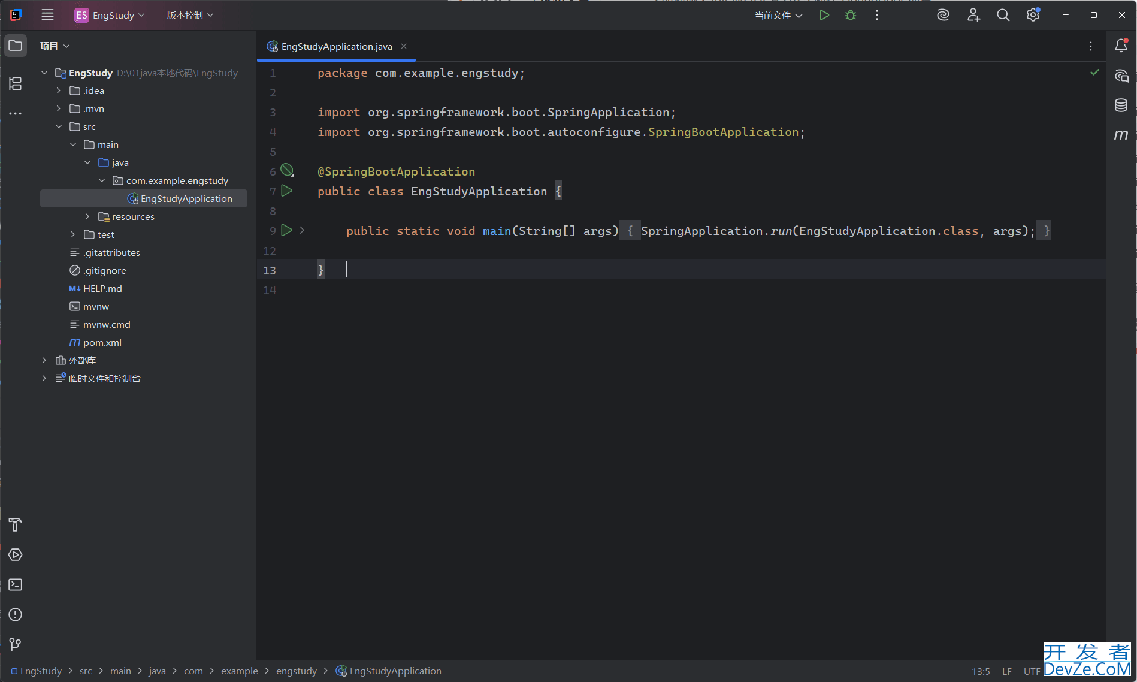Click the green inspection checkmark widget
This screenshot has width=1137, height=682.
pos(1095,73)
